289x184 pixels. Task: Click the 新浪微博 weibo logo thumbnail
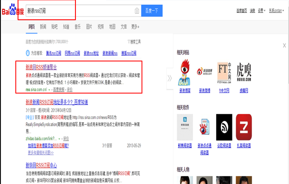coord(204,71)
